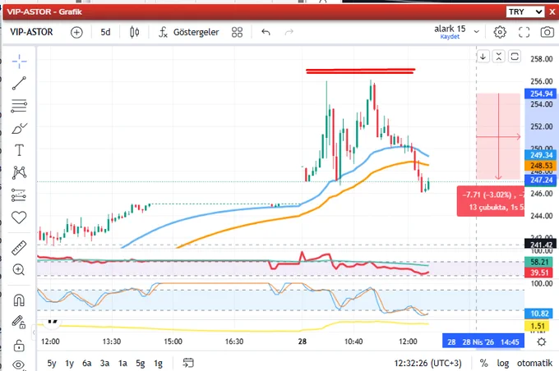559x371 pixels.
Task: Select the 1a time range
Action: [x=122, y=363]
